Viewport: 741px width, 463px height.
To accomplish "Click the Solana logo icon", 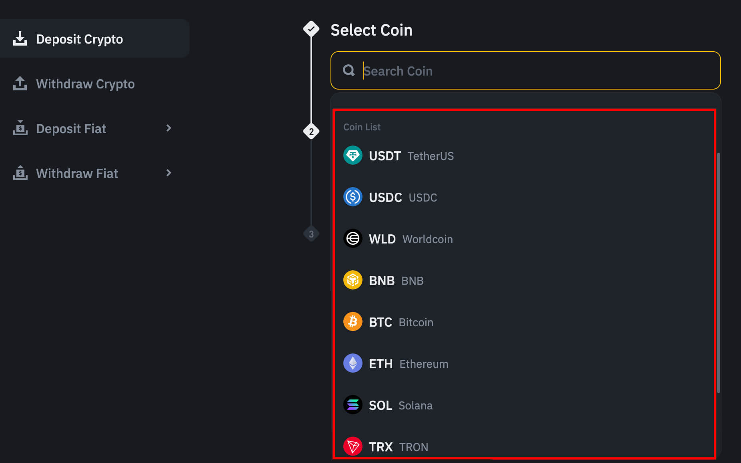I will 352,405.
